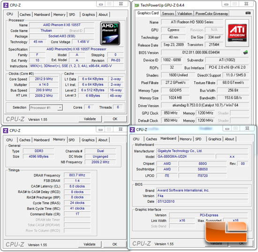
Task: Click the ATI Radeon logo in GPU-Z
Action: pyautogui.click(x=237, y=33)
